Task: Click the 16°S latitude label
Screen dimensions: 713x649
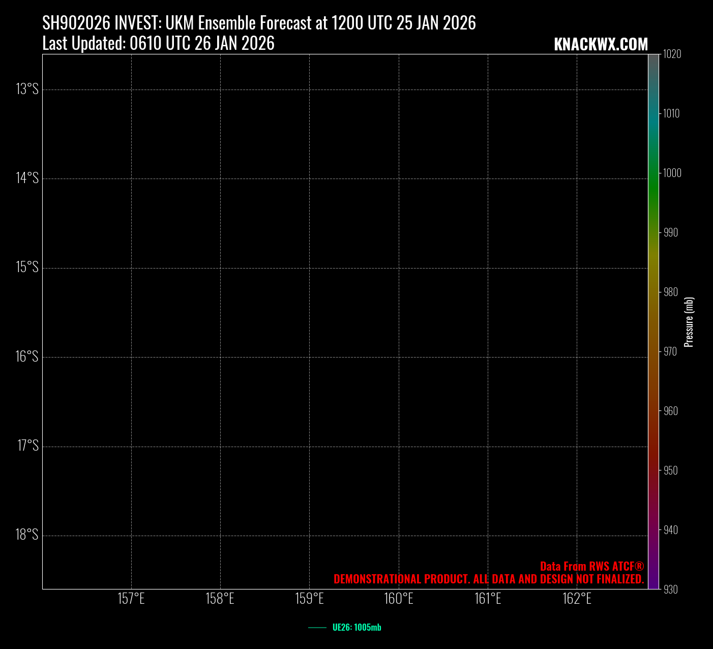Action: [x=27, y=357]
